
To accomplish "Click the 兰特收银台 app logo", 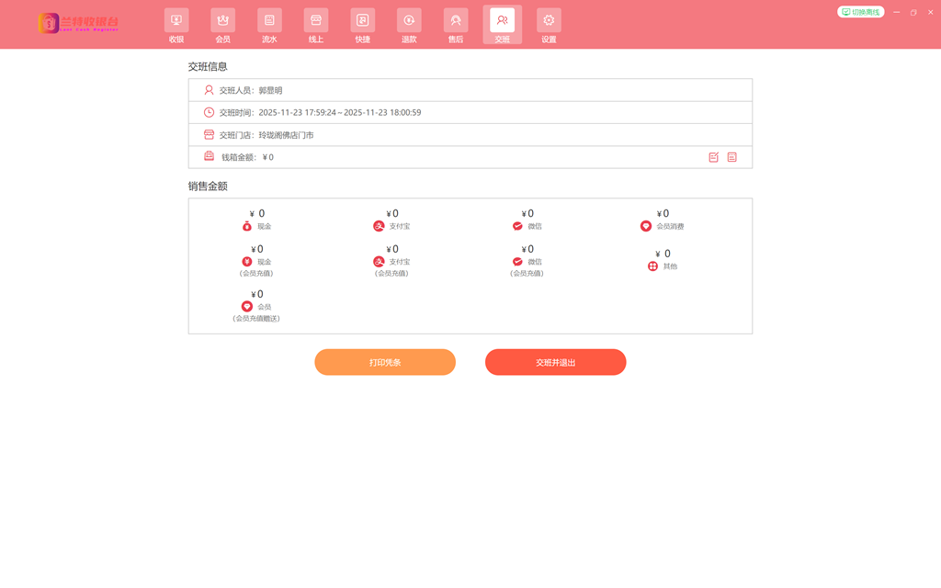I will (x=79, y=24).
